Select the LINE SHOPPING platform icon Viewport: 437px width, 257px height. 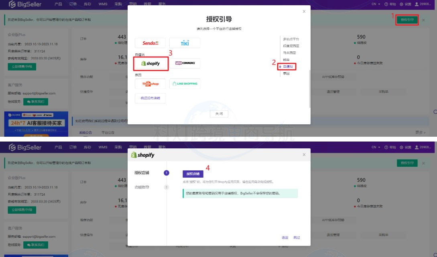click(185, 84)
